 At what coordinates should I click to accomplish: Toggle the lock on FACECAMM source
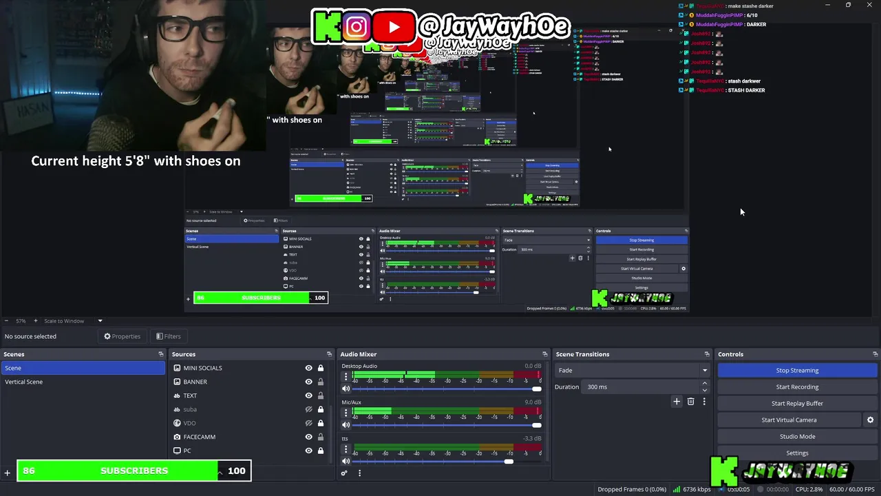point(320,437)
